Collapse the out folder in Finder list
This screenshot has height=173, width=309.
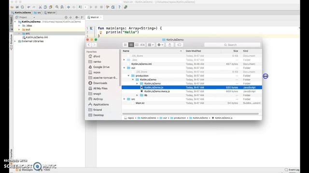click(124, 68)
